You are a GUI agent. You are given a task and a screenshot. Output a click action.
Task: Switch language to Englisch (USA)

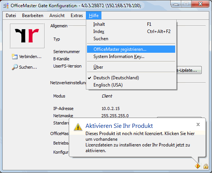coord(131,85)
